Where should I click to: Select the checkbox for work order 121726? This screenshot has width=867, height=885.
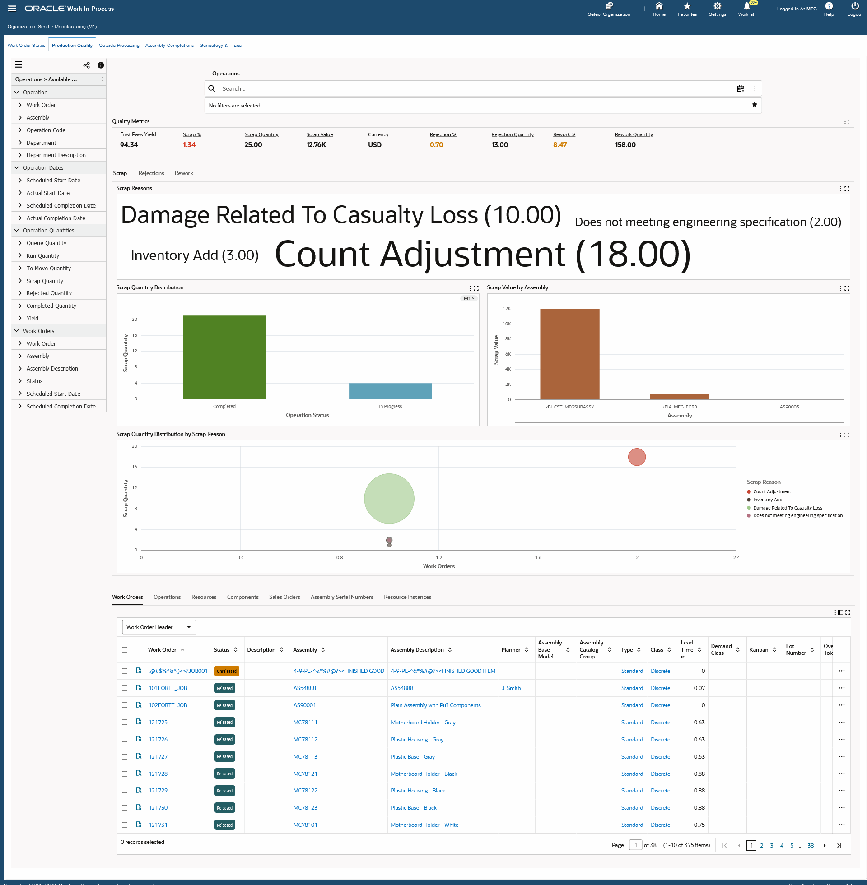click(x=125, y=739)
